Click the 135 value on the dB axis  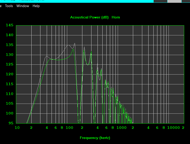[10, 45]
